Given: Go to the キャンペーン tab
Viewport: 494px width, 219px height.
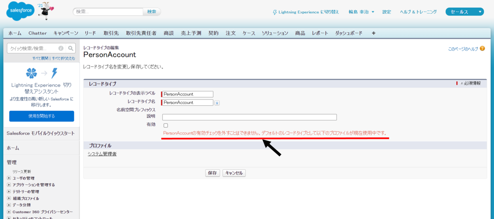Looking at the screenshot, I should (x=66, y=33).
